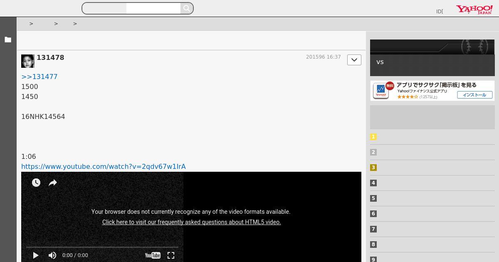Click the HTML5 video FAQ link
The width and height of the screenshot is (499, 262).
click(x=192, y=222)
